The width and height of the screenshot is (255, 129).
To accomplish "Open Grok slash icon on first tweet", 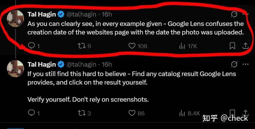I will pos(234,15).
